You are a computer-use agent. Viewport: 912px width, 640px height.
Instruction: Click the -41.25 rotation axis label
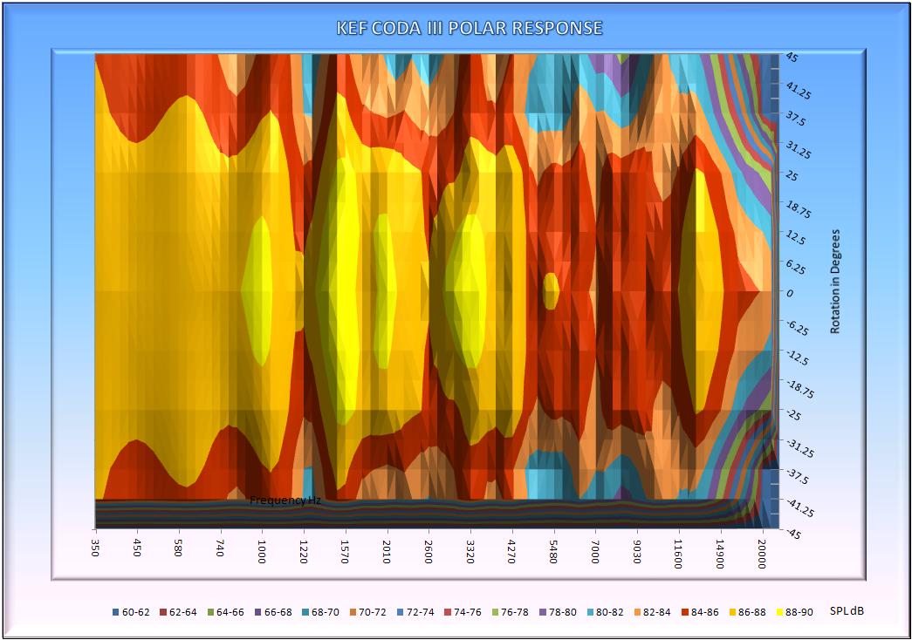800,508
